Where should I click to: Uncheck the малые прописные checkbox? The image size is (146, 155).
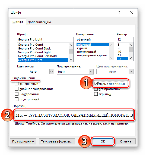tap(96, 84)
